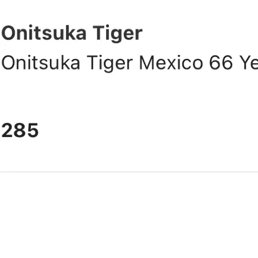Open the bold Onitsuka Tiger brand link
The height and width of the screenshot is (258, 258).
click(72, 33)
